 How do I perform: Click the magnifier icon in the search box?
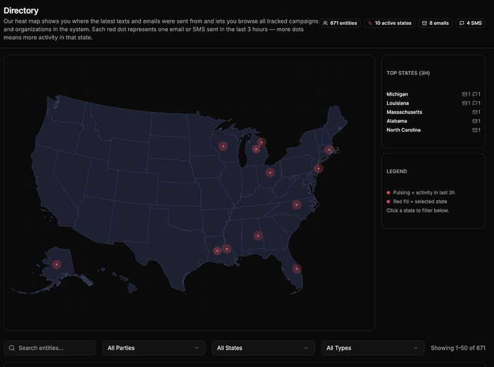(x=12, y=348)
